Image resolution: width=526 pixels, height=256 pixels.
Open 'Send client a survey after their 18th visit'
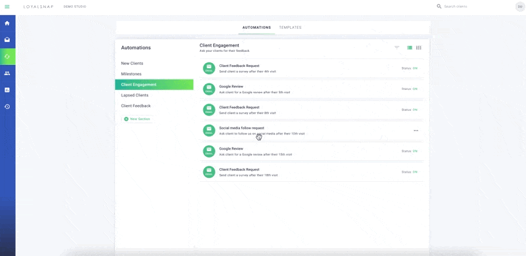[249, 175]
